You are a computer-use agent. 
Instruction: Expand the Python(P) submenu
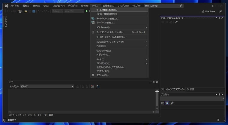[x=119, y=46]
